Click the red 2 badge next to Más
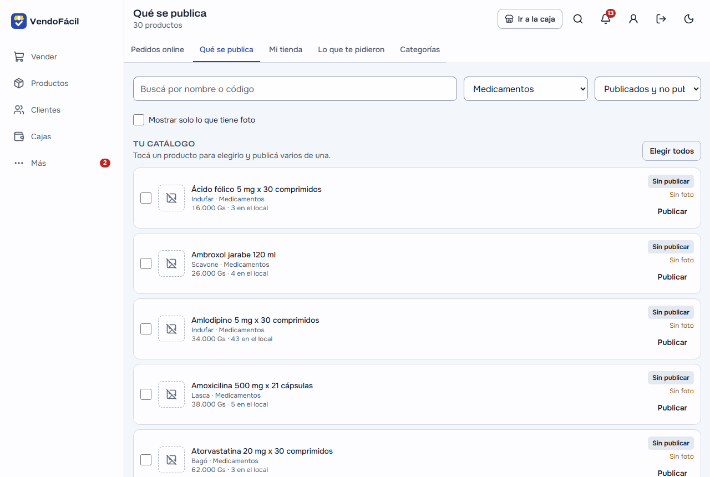Viewport: 710px width, 477px height. click(105, 163)
